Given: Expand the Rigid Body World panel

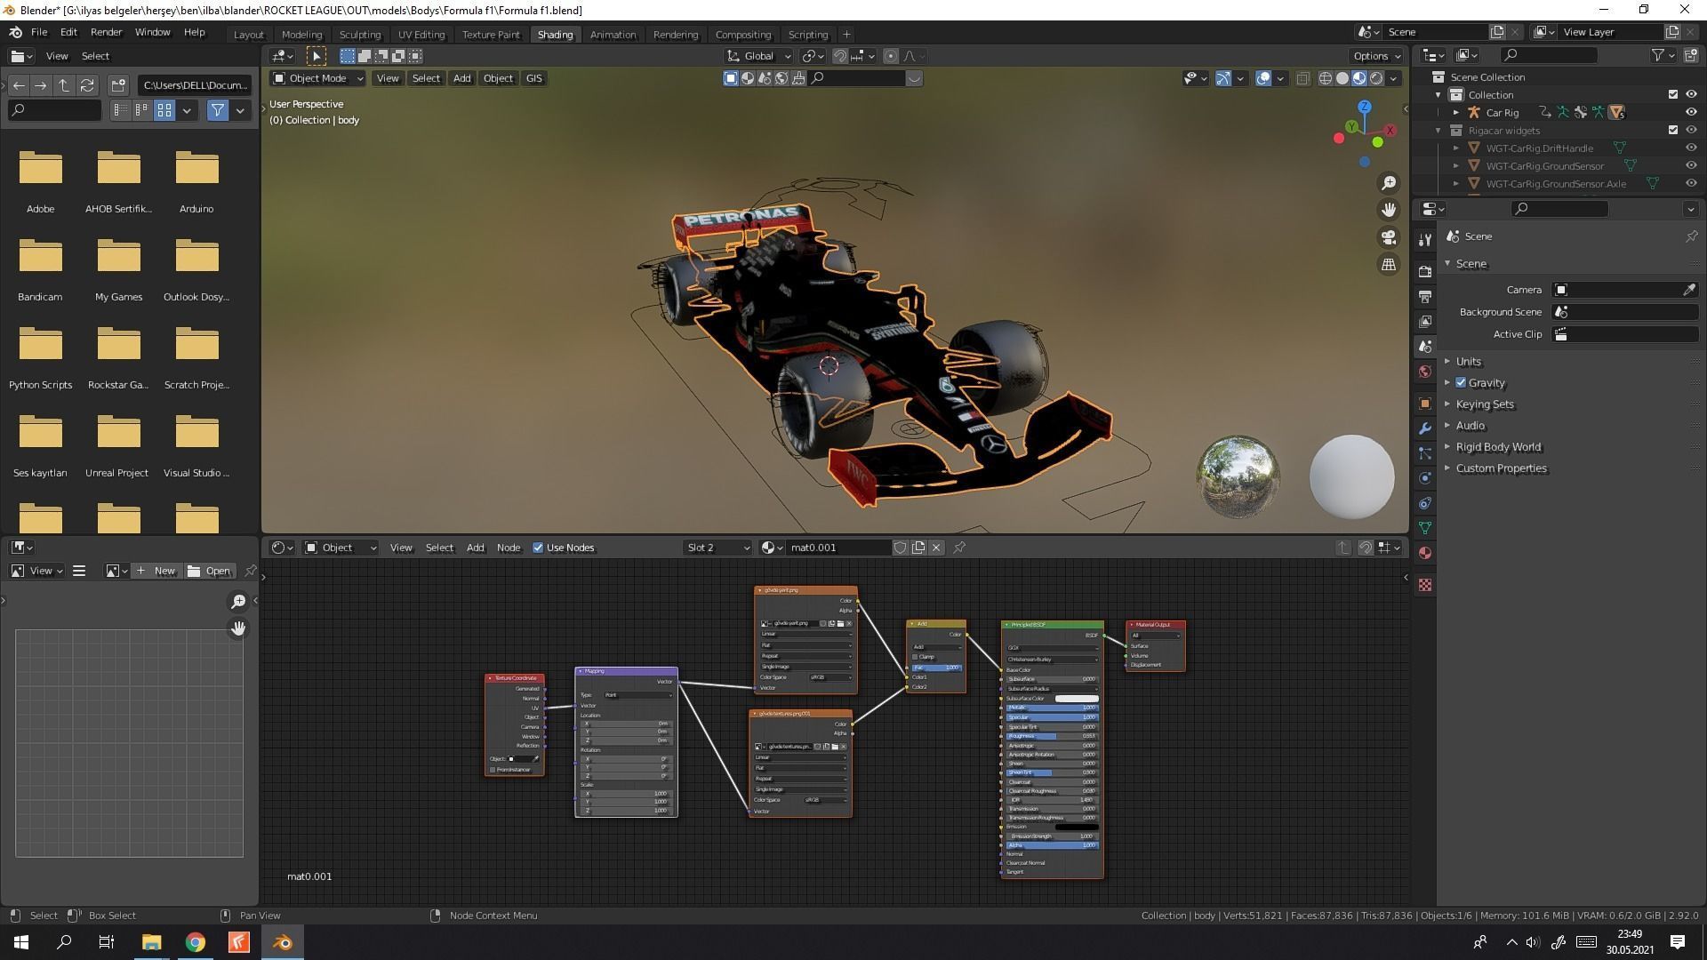Looking at the screenshot, I should (1498, 447).
